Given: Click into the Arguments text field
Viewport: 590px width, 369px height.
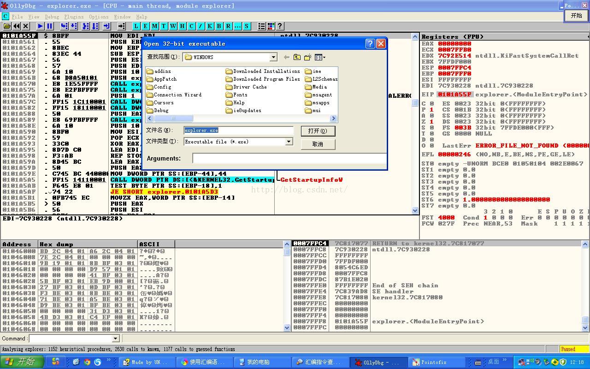Looking at the screenshot, I should [x=289, y=159].
